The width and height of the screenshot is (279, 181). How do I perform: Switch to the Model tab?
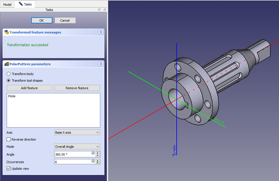point(7,5)
